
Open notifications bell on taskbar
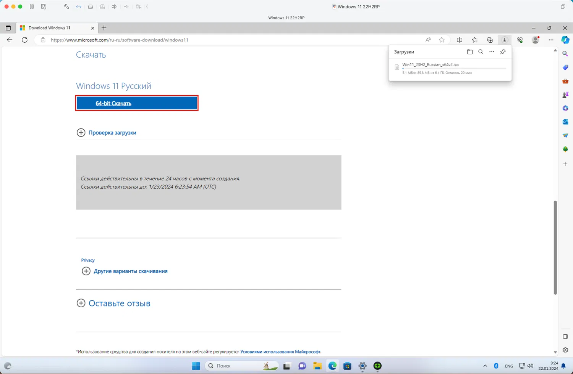563,366
